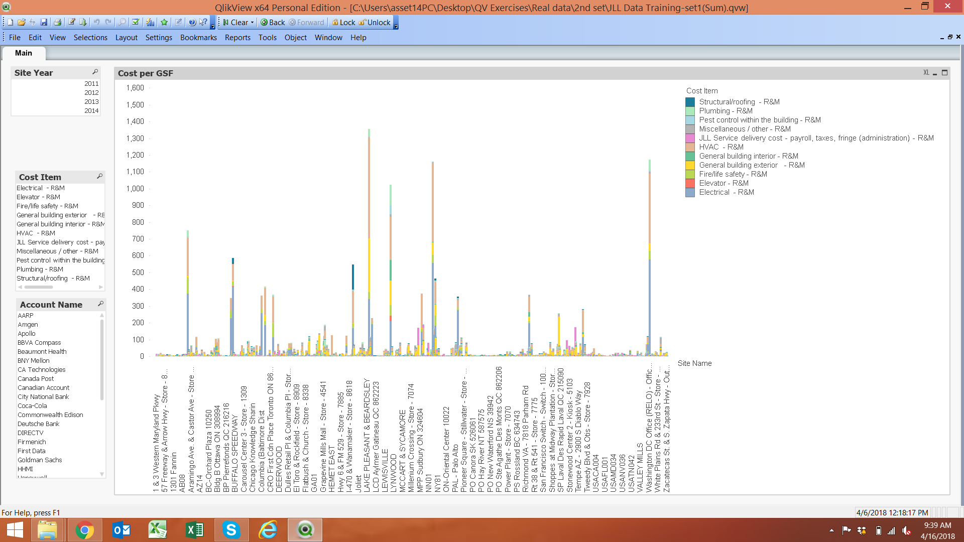The image size is (964, 542).
Task: Search within the Site Year list box
Action: coord(95,72)
